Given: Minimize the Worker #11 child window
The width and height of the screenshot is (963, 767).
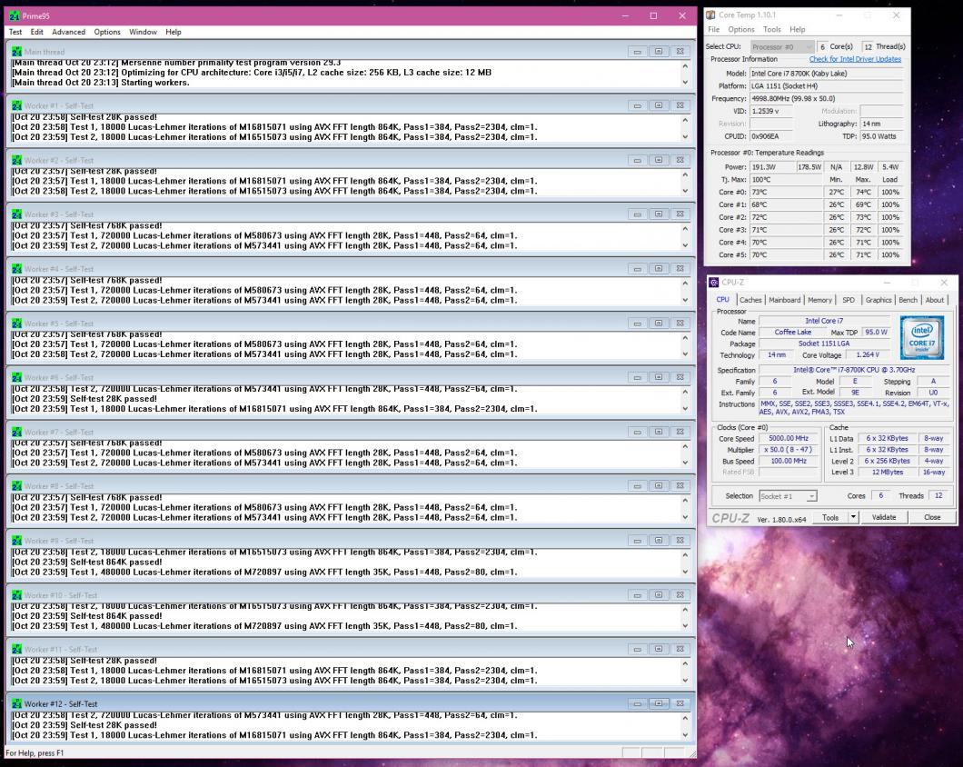Looking at the screenshot, I should [x=637, y=649].
